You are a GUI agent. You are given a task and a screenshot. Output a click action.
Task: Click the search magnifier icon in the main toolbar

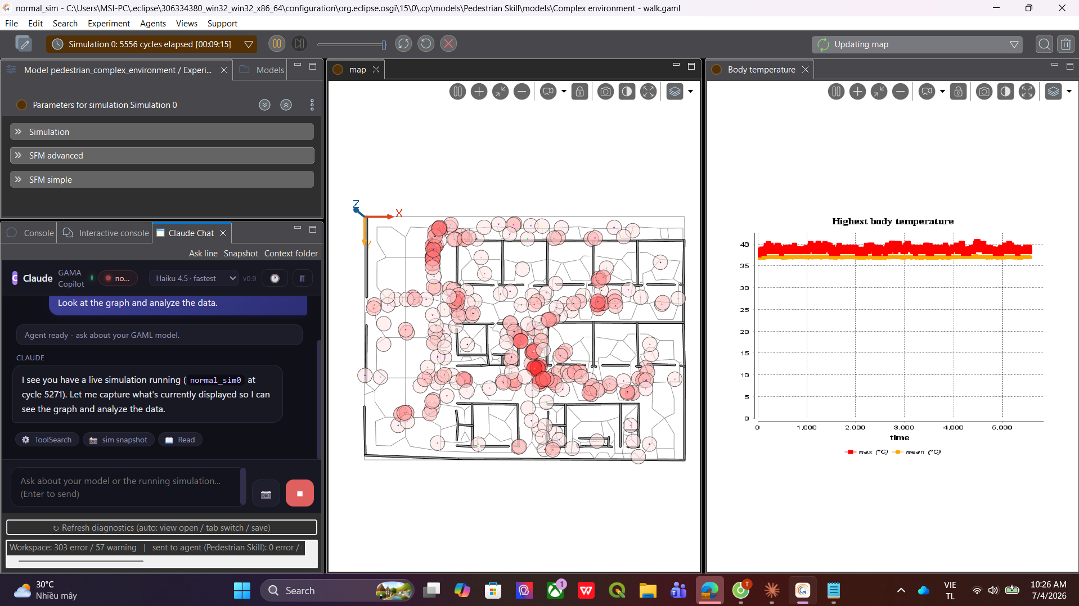tap(1044, 44)
